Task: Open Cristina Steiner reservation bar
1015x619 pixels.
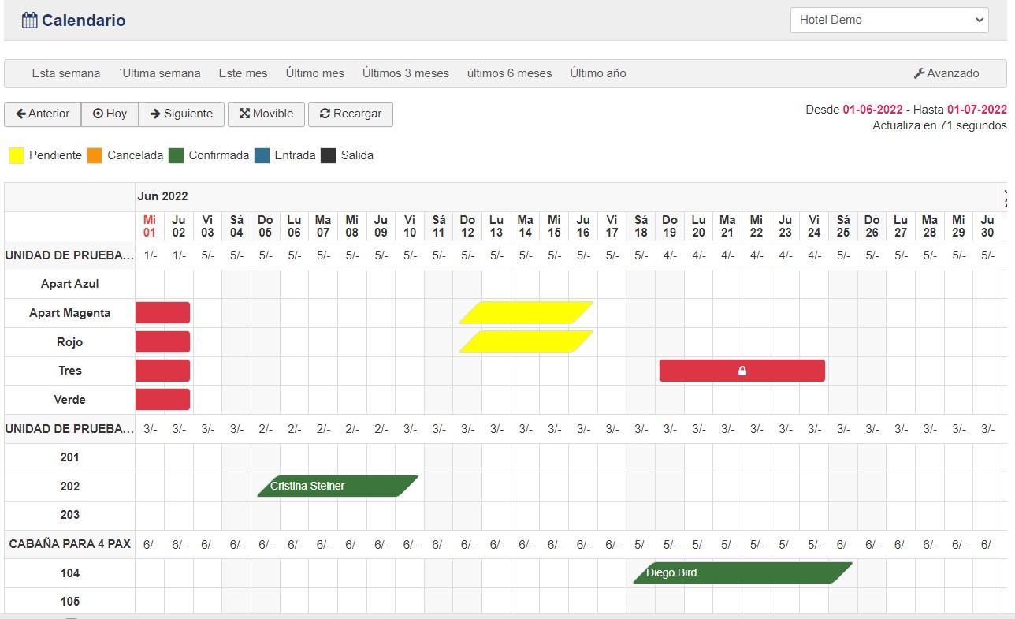Action: (337, 486)
